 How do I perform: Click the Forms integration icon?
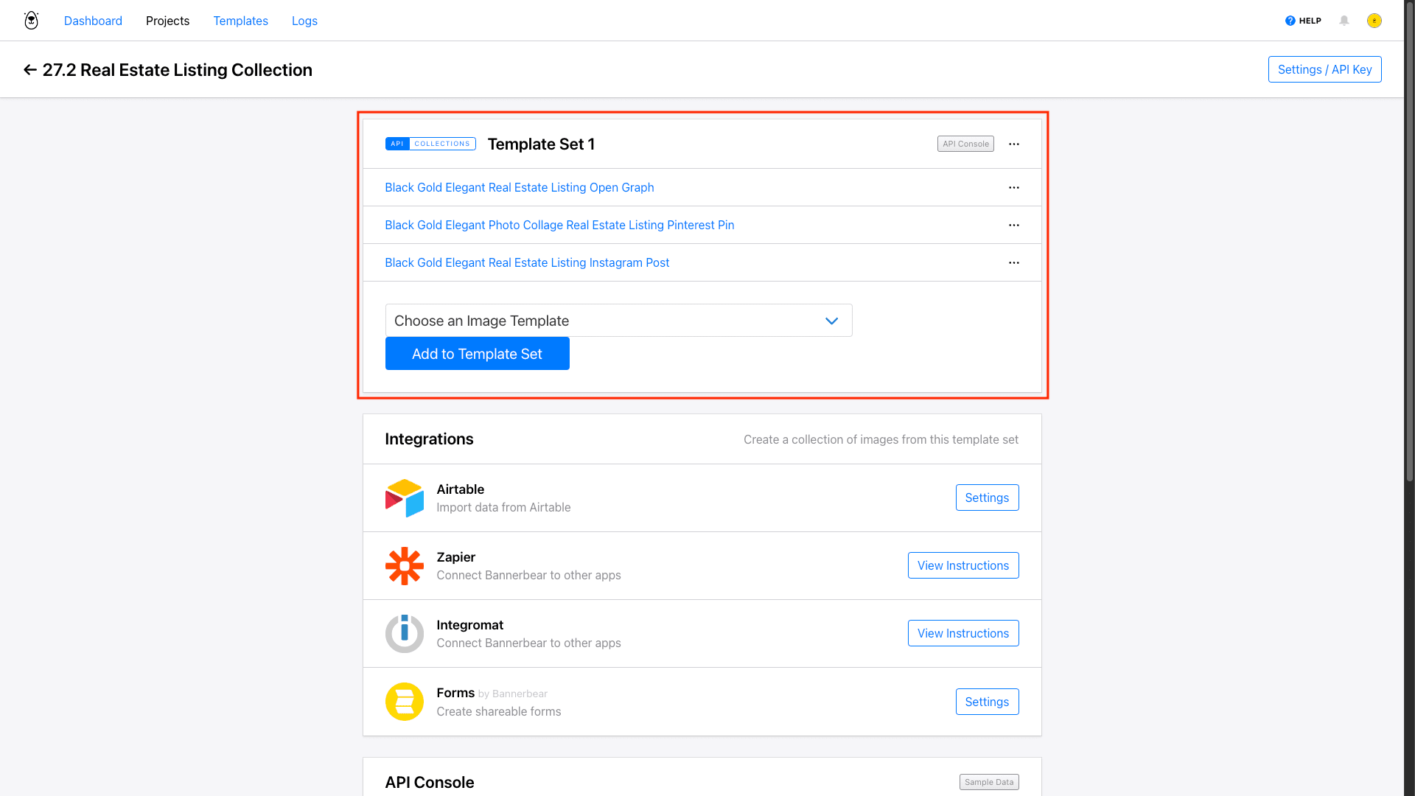pos(404,702)
